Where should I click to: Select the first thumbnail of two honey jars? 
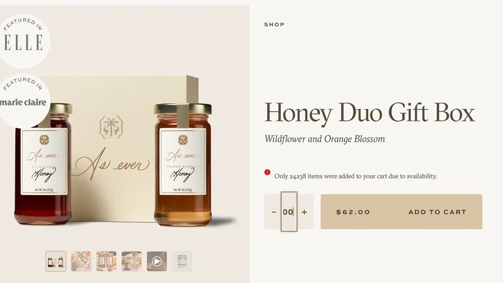coord(56,261)
